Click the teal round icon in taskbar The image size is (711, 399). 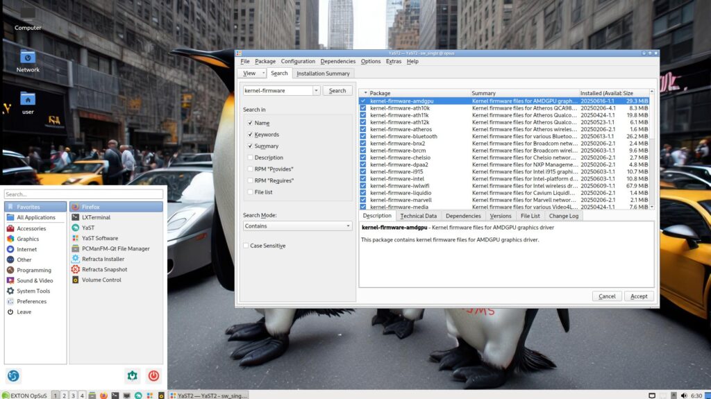point(138,396)
